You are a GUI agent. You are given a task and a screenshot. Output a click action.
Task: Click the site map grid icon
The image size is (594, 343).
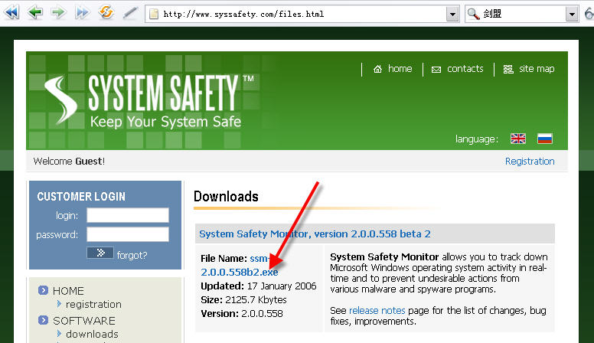tap(508, 69)
